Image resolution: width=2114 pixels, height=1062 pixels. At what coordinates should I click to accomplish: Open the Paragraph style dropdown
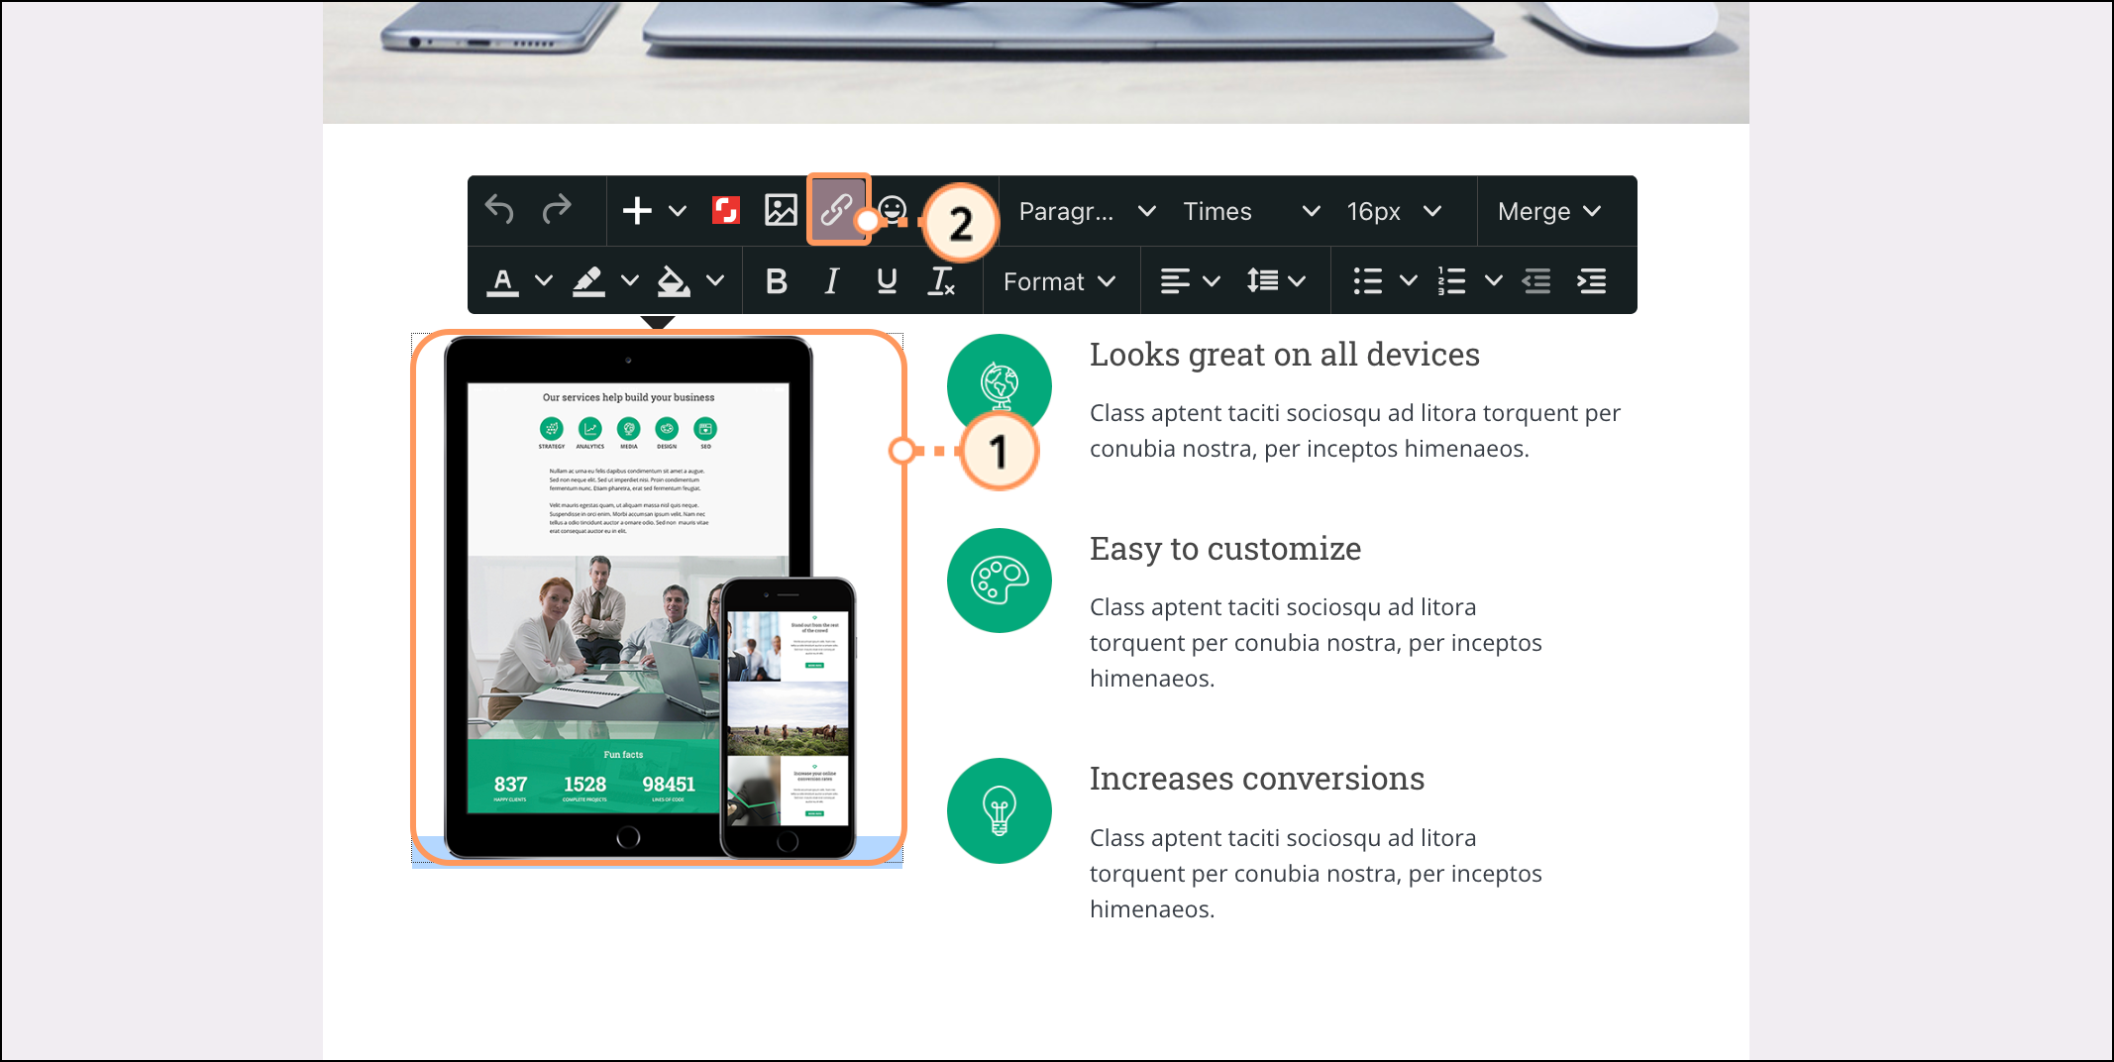(1087, 211)
